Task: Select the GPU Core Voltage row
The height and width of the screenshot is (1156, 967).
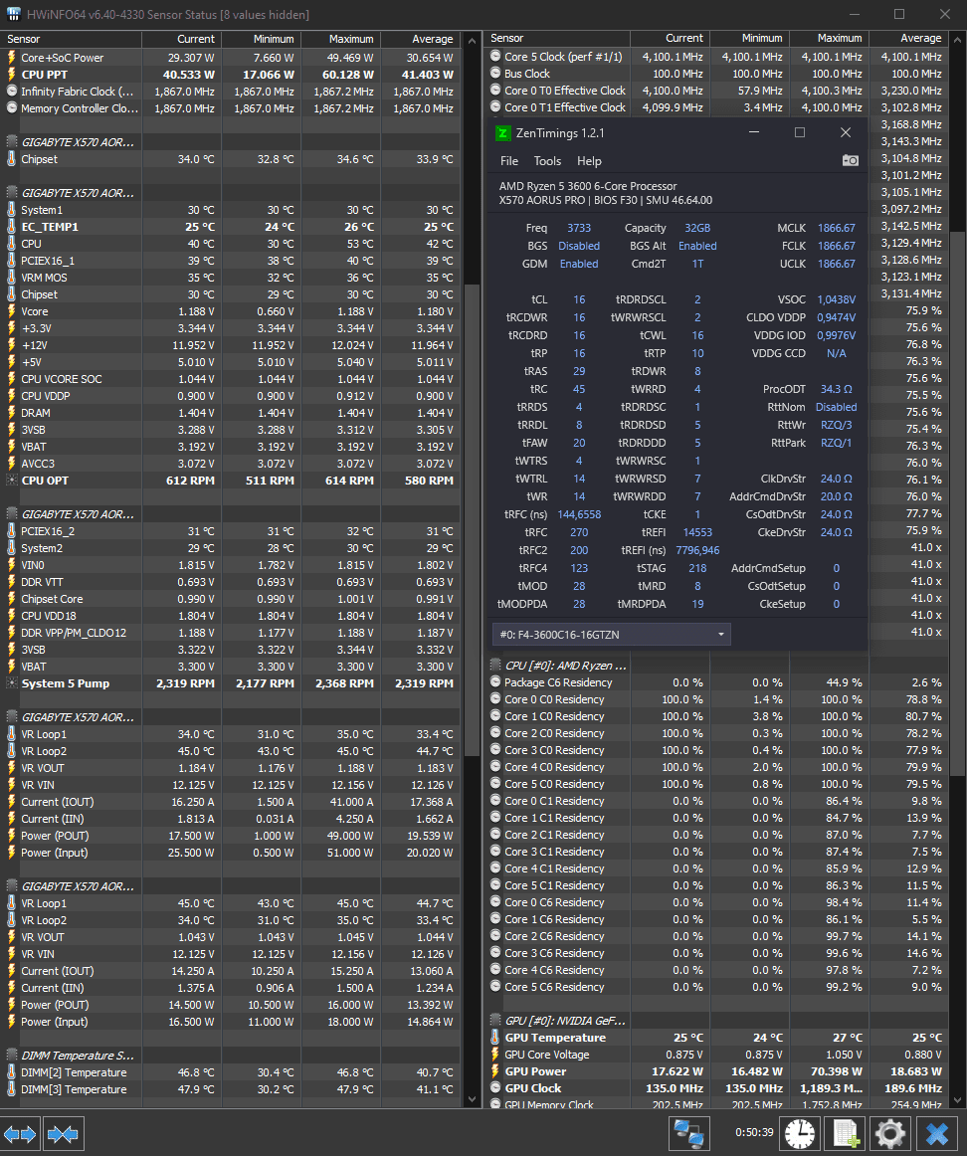Action: click(x=716, y=1055)
